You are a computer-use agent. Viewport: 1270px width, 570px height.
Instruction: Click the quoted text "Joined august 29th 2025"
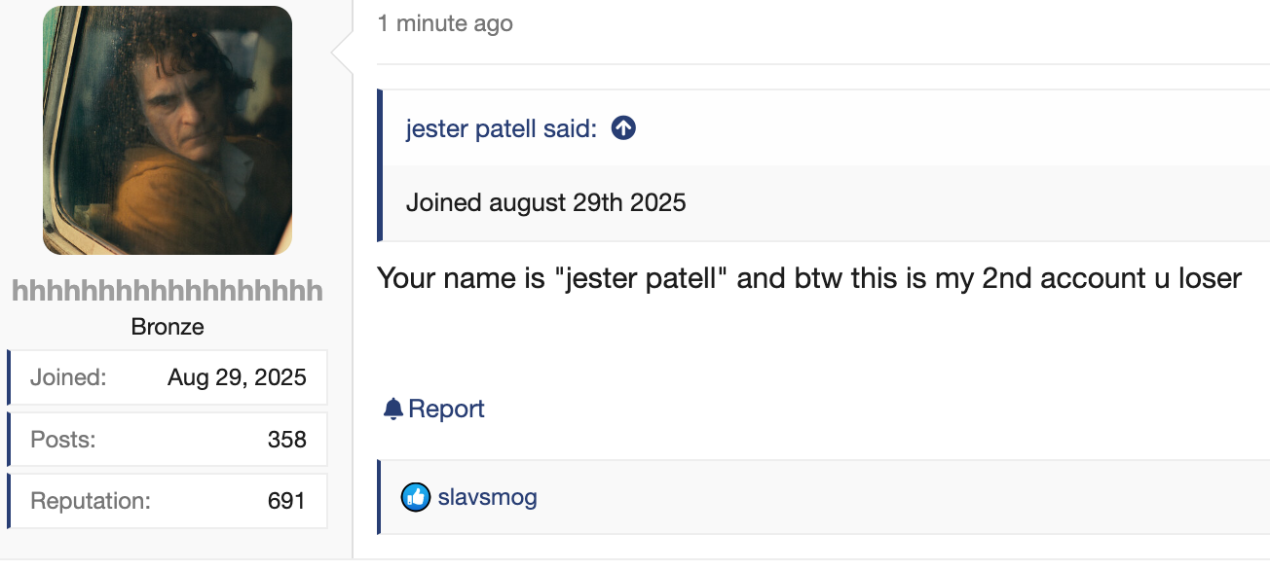[545, 203]
